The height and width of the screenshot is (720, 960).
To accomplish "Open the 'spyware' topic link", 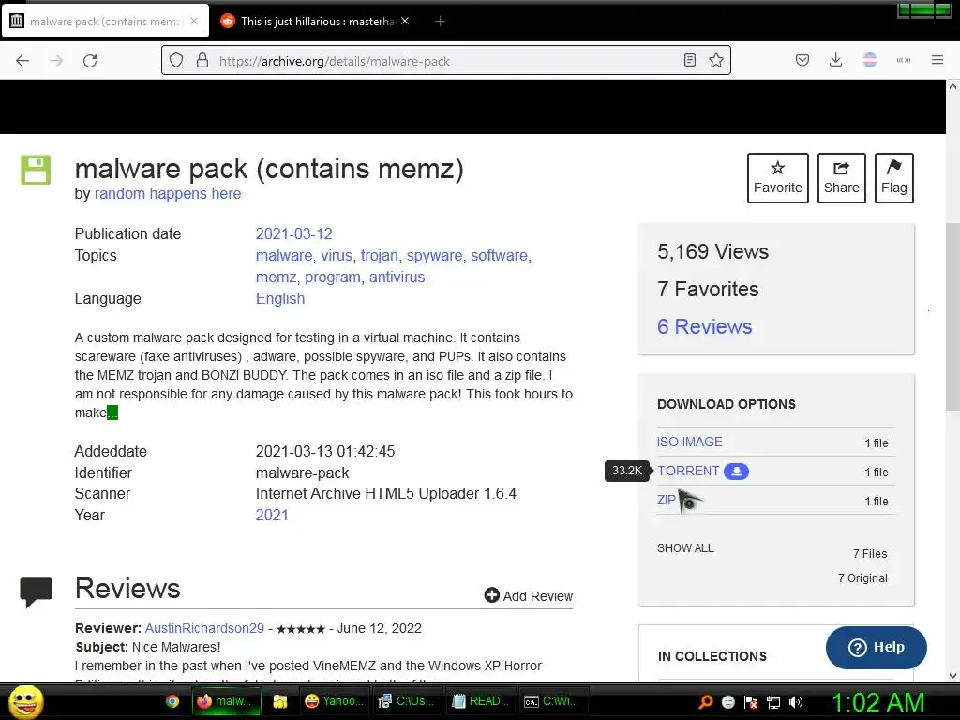I will [x=434, y=255].
